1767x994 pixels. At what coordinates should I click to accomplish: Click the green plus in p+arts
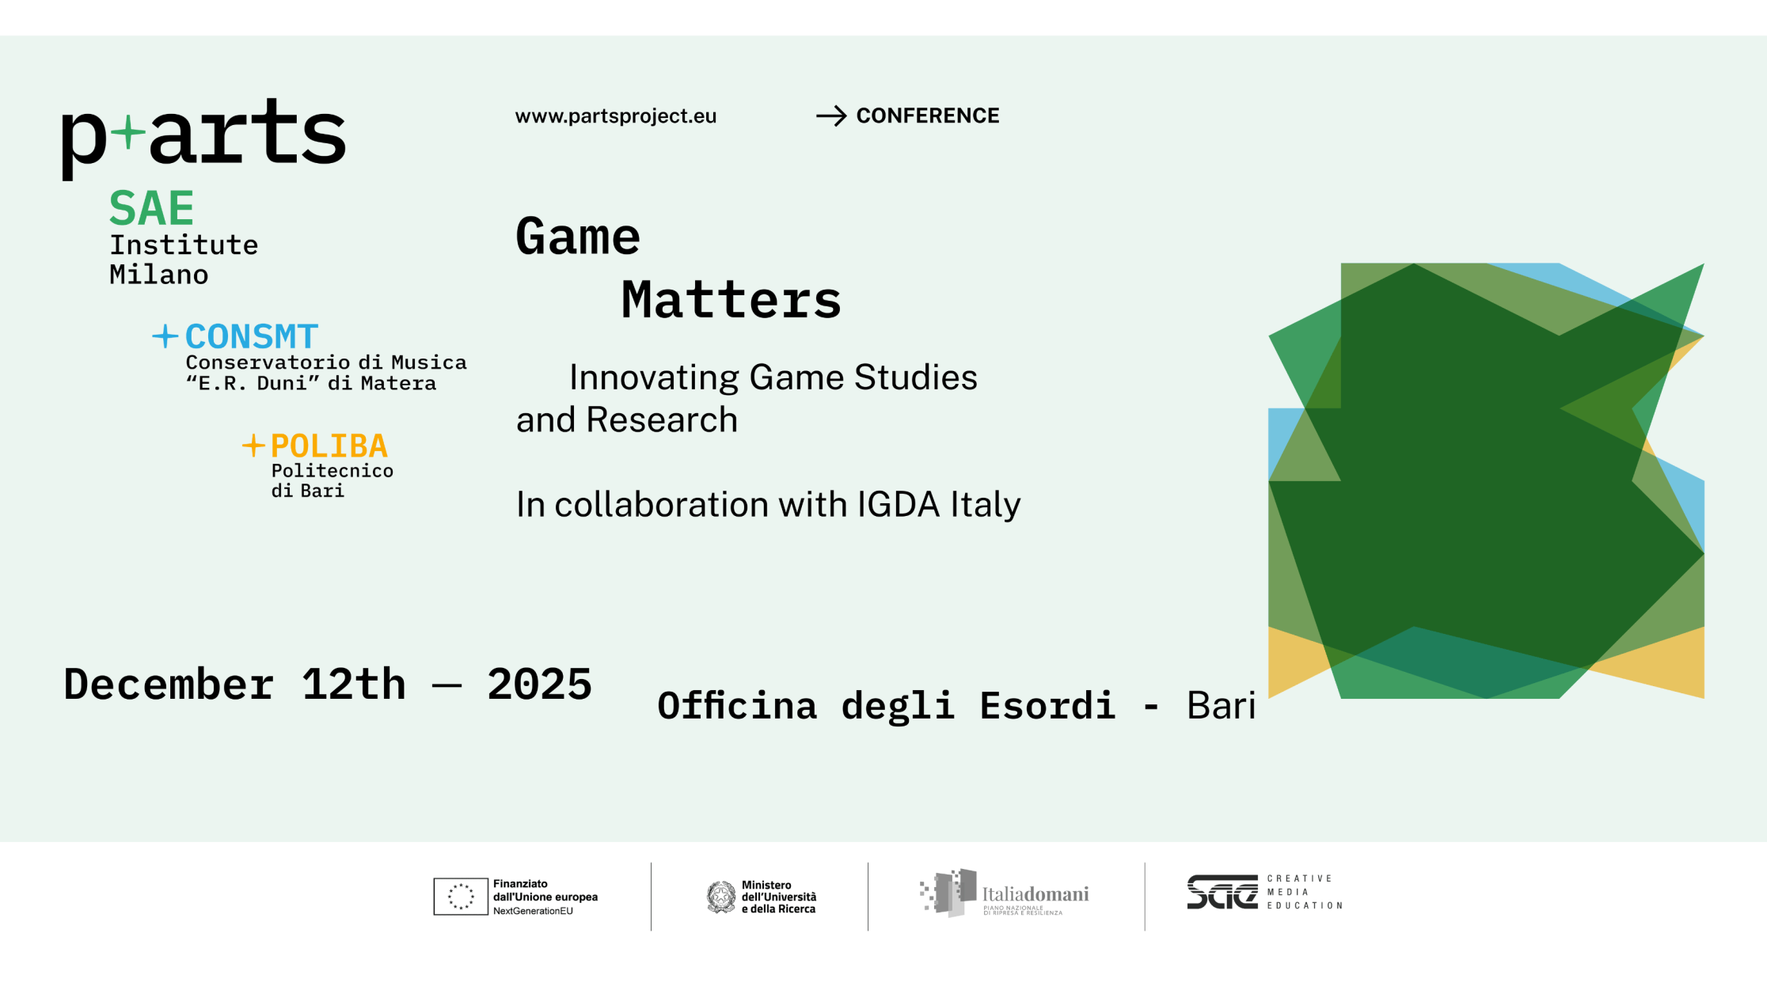128,132
